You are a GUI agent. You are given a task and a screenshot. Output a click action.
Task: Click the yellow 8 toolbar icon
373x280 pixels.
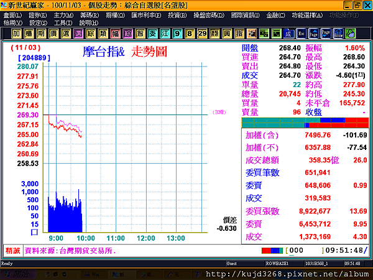click(190, 34)
